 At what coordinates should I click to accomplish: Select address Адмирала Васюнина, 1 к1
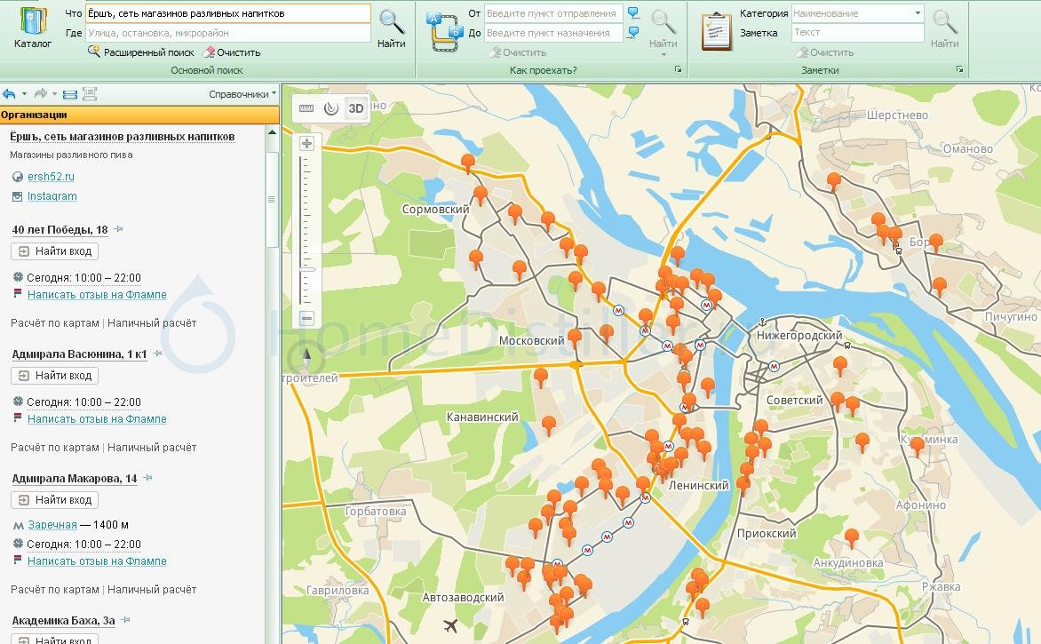coord(79,354)
